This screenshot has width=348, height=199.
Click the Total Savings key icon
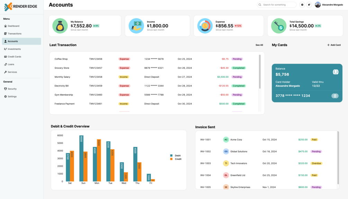[x=279, y=26]
